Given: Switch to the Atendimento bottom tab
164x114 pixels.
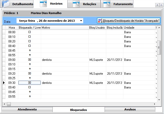Looking at the screenshot, I should click(x=27, y=109).
